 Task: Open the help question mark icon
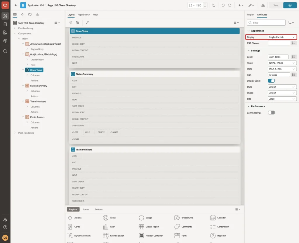click(x=5, y=227)
